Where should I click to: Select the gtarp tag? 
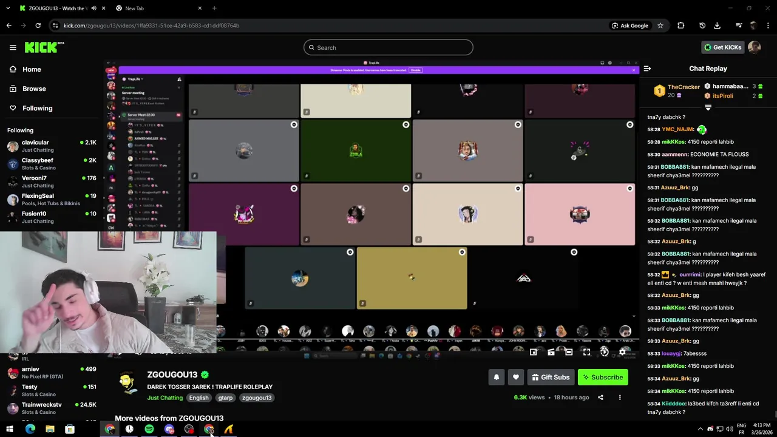pyautogui.click(x=225, y=398)
